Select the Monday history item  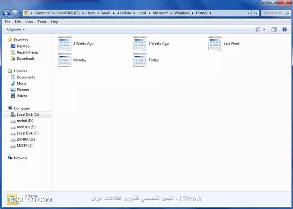pos(72,60)
